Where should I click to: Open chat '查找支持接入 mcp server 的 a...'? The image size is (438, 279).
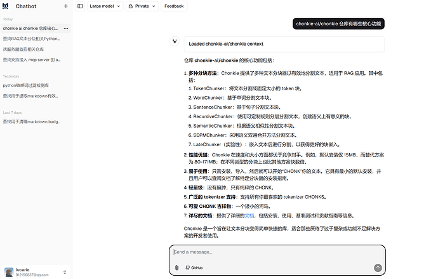coord(32,60)
